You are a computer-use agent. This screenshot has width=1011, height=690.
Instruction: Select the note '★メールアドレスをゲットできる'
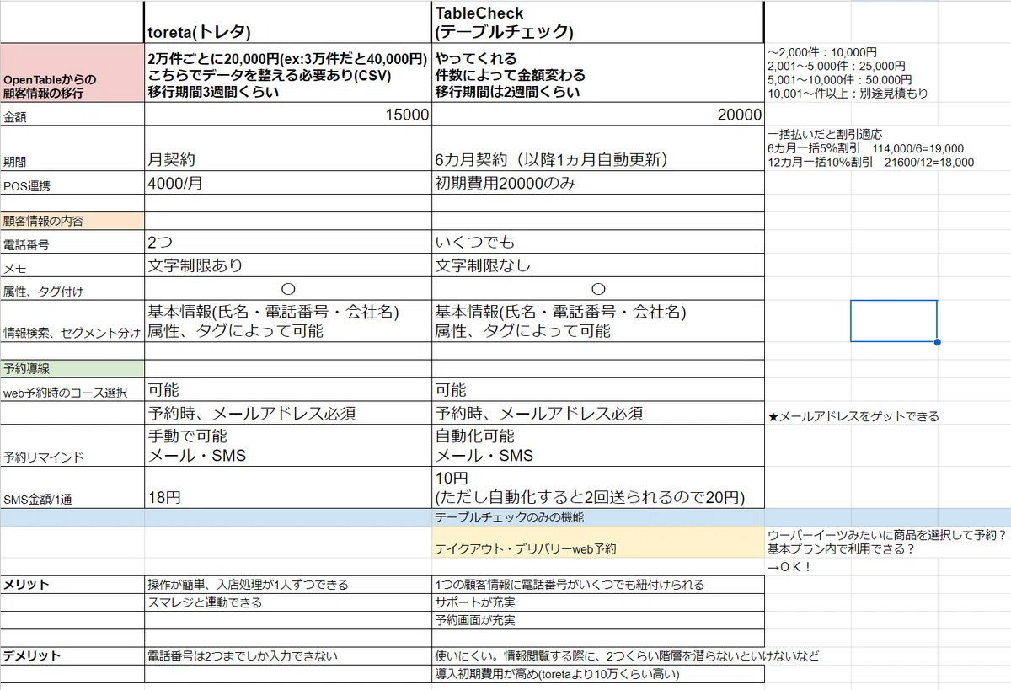[x=853, y=416]
